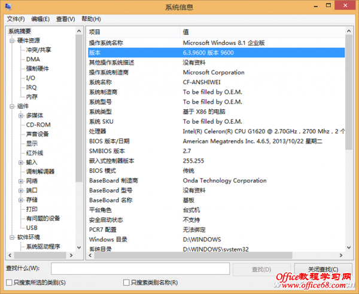Click the 查找(D) button
Image resolution: width=359 pixels, height=294 pixels.
[x=261, y=269]
